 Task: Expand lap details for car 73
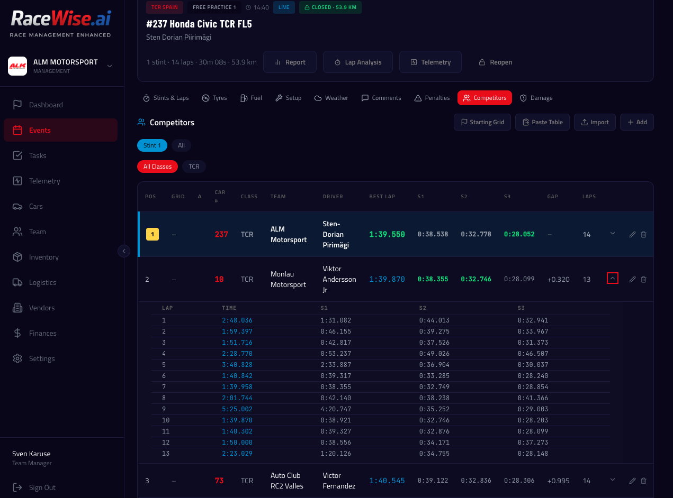[x=613, y=480]
